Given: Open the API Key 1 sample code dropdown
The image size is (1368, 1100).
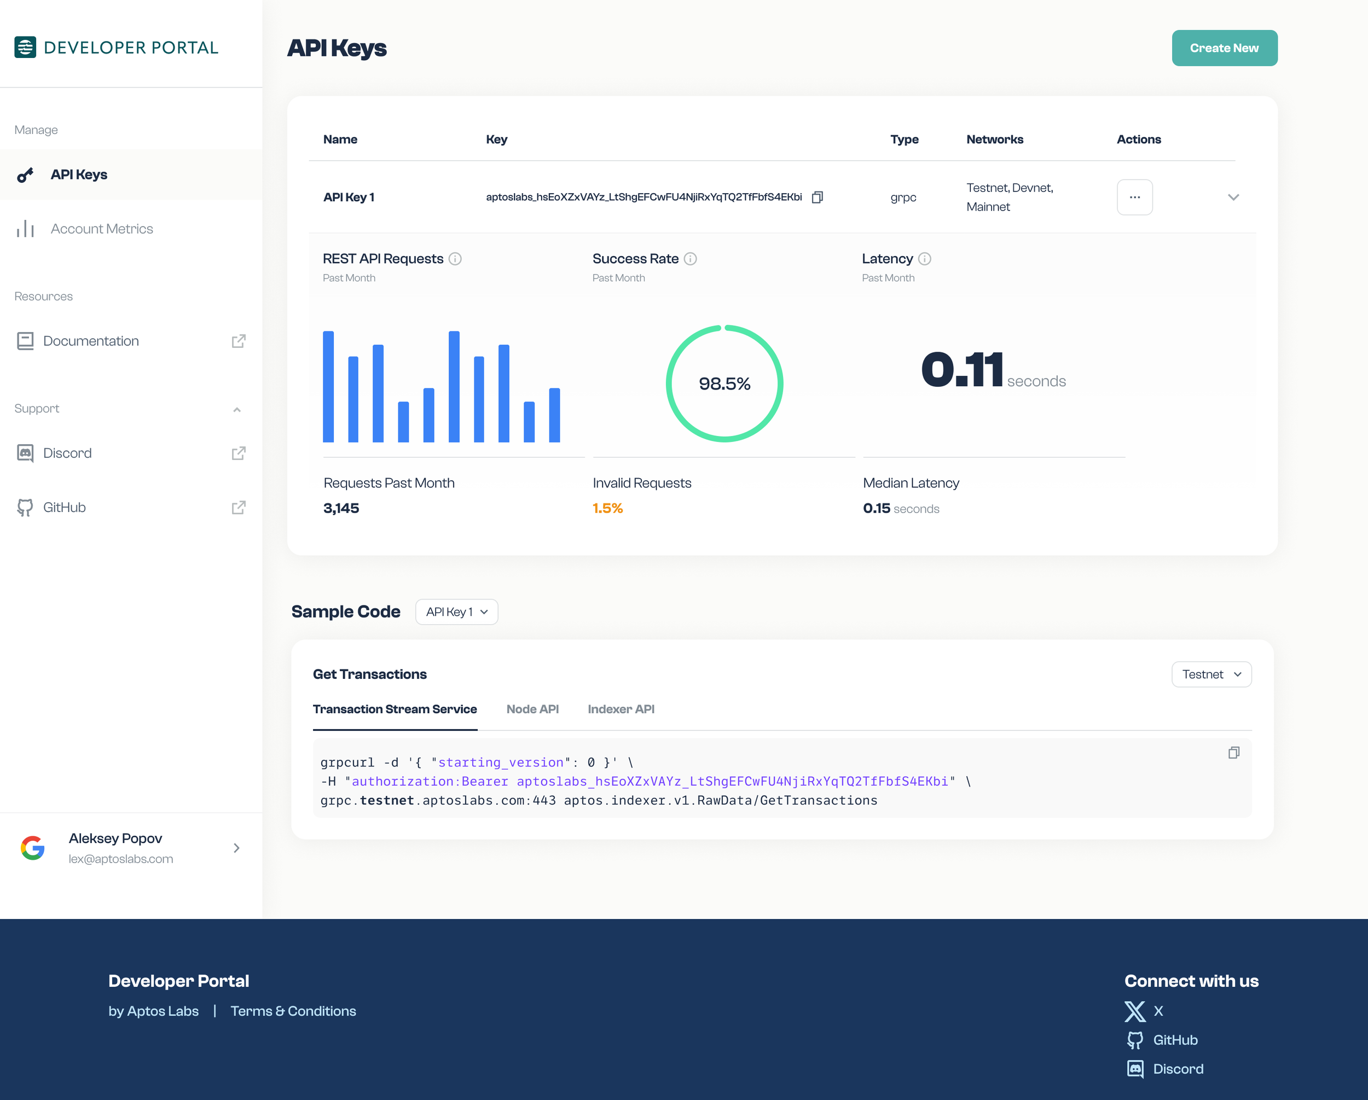Looking at the screenshot, I should [456, 612].
